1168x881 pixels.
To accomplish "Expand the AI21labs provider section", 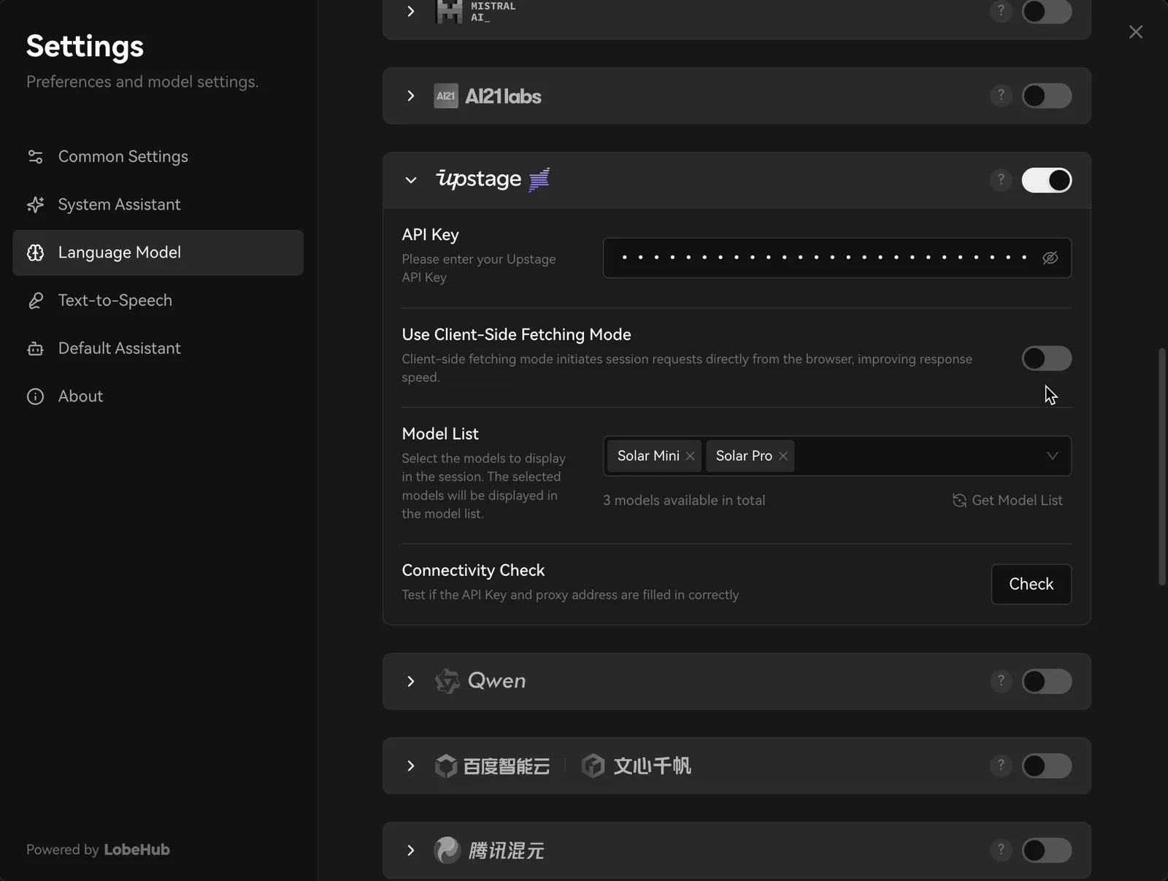I will 411,96.
